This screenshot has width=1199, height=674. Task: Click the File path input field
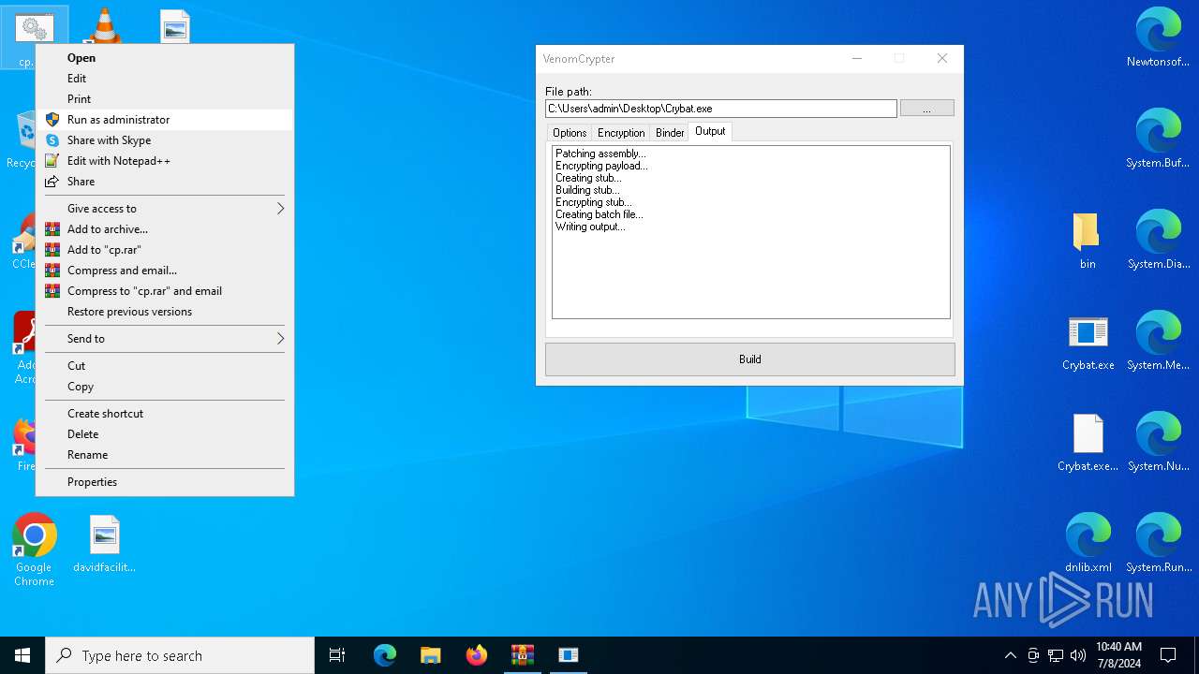(721, 109)
